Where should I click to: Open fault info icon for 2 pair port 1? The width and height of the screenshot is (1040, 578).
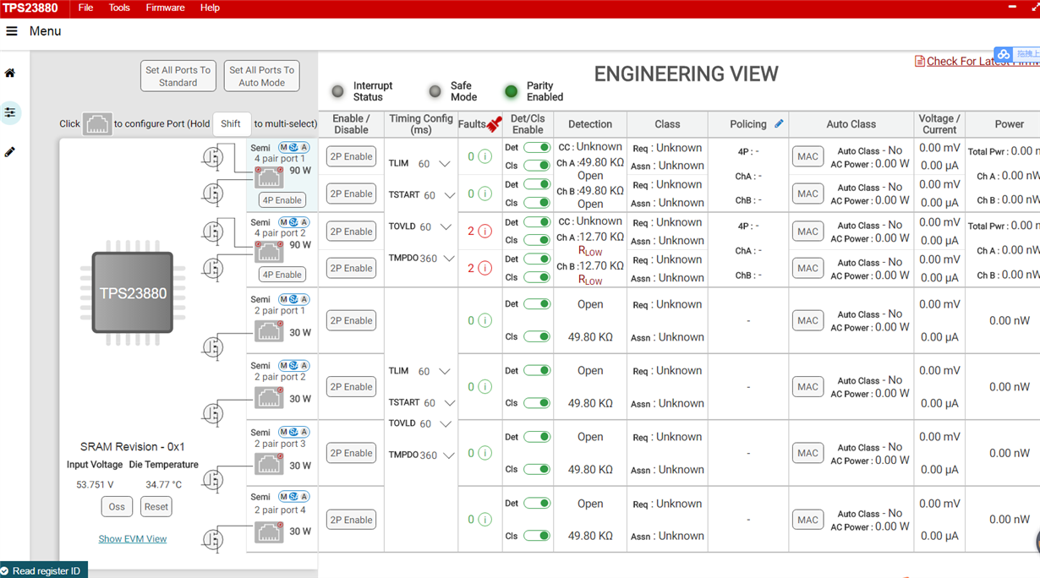click(484, 320)
